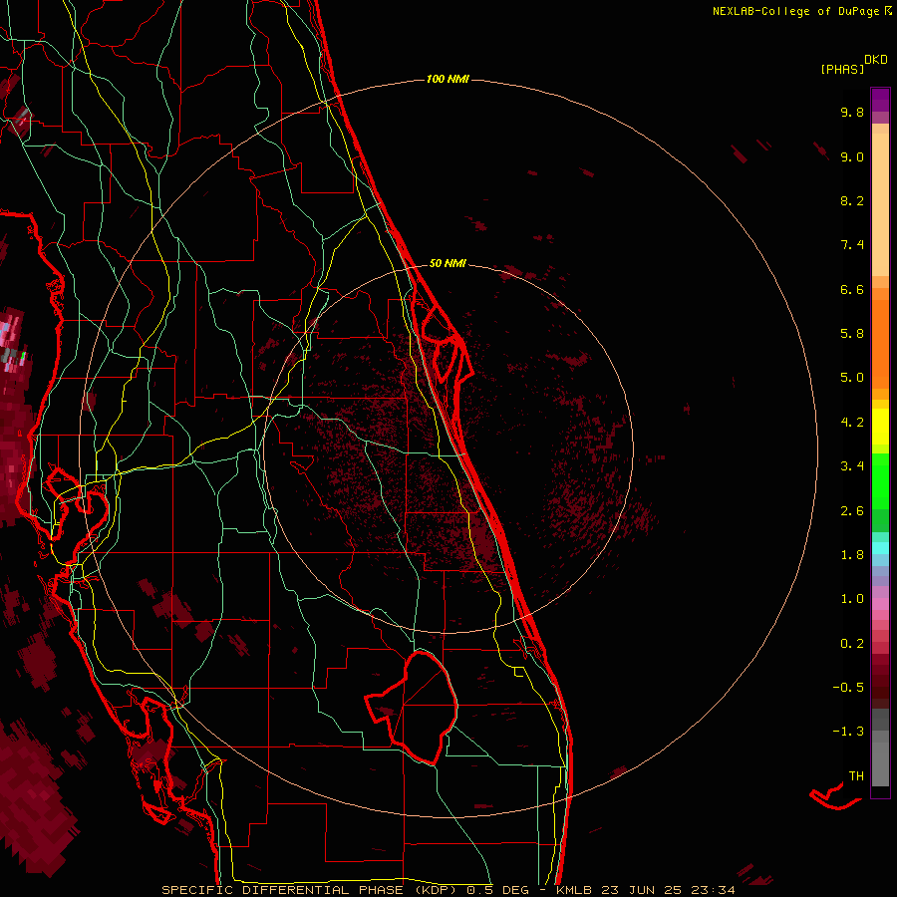Click the 5.0 scale value
Screen dimensions: 897x897
[852, 378]
